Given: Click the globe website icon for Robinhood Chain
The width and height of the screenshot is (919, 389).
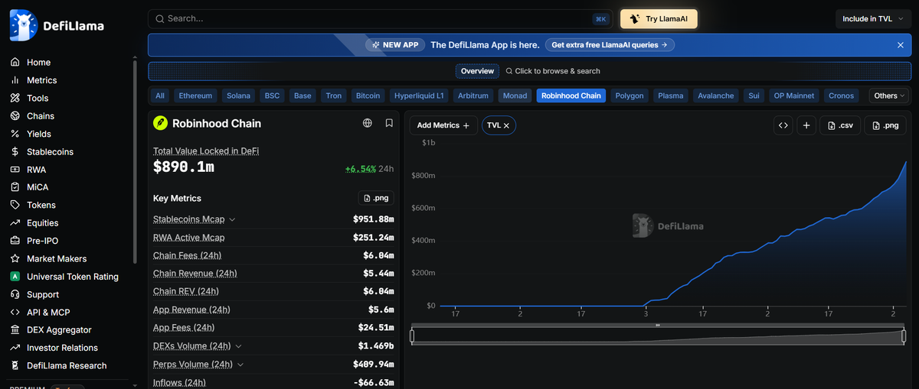Looking at the screenshot, I should [368, 123].
